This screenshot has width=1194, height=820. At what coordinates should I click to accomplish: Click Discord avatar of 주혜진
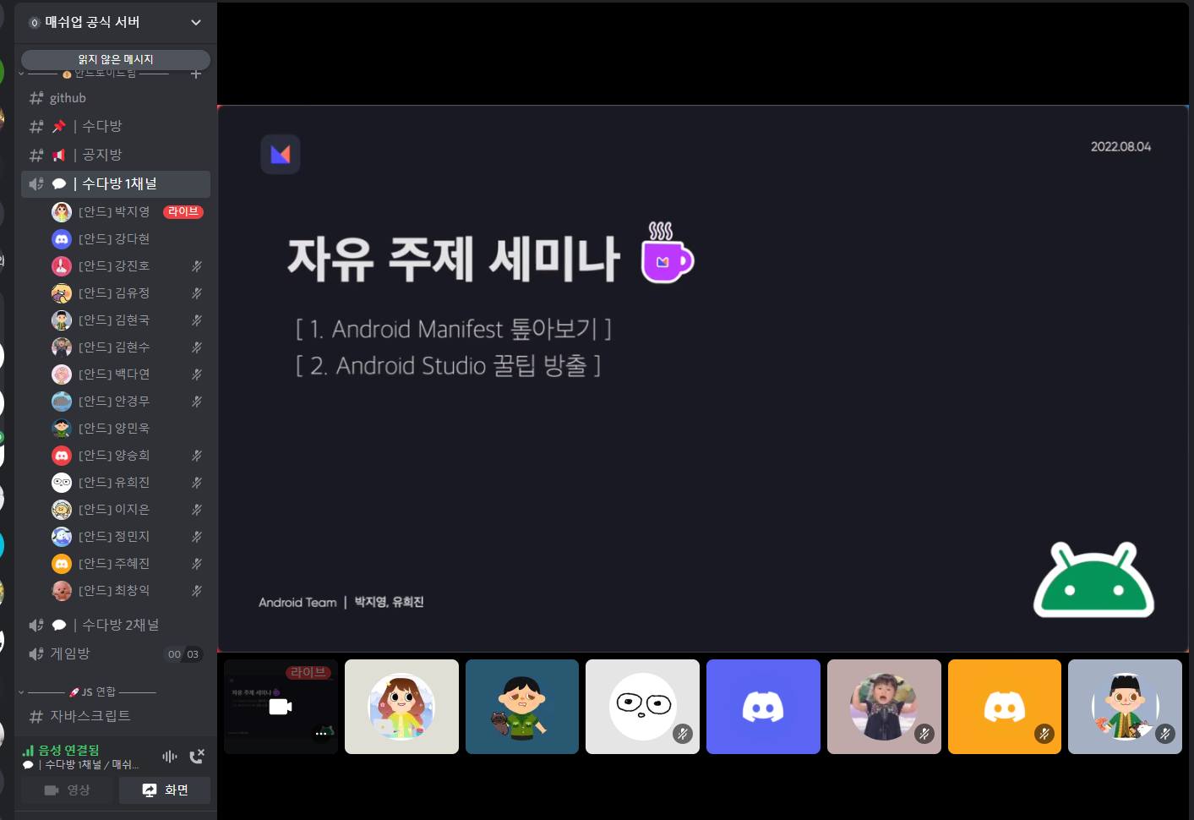coord(62,563)
